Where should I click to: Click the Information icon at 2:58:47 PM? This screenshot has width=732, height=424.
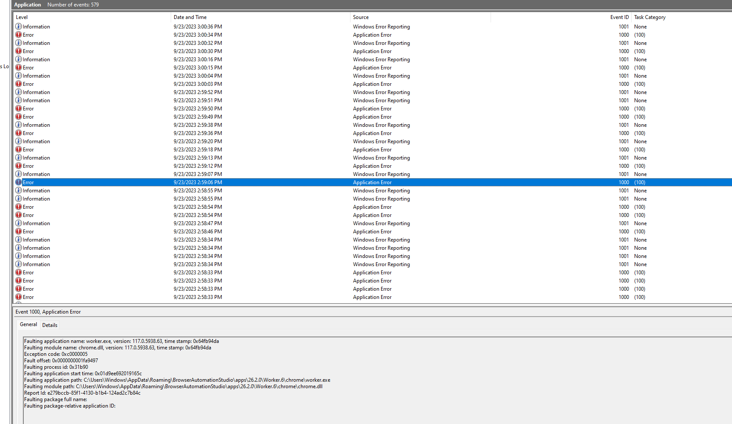[x=19, y=223]
